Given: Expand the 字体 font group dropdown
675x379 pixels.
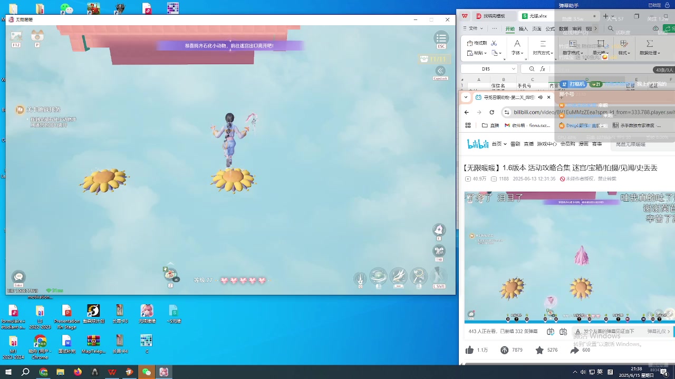Looking at the screenshot, I should tap(517, 53).
